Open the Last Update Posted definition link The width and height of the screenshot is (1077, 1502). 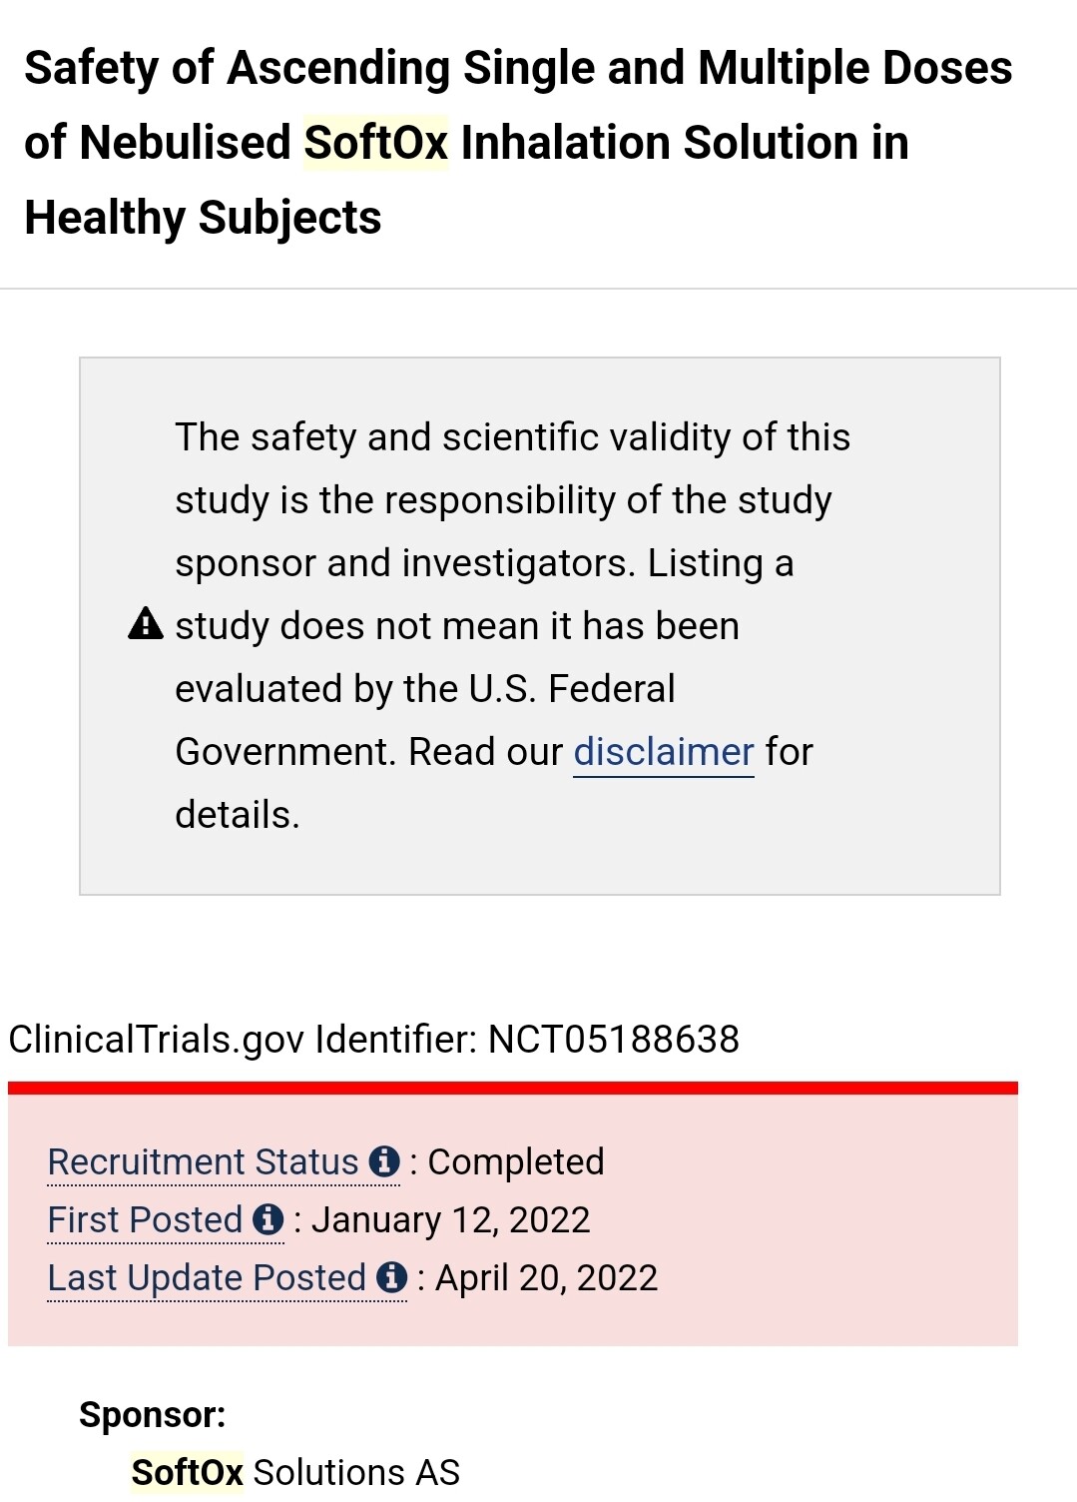click(x=207, y=1277)
